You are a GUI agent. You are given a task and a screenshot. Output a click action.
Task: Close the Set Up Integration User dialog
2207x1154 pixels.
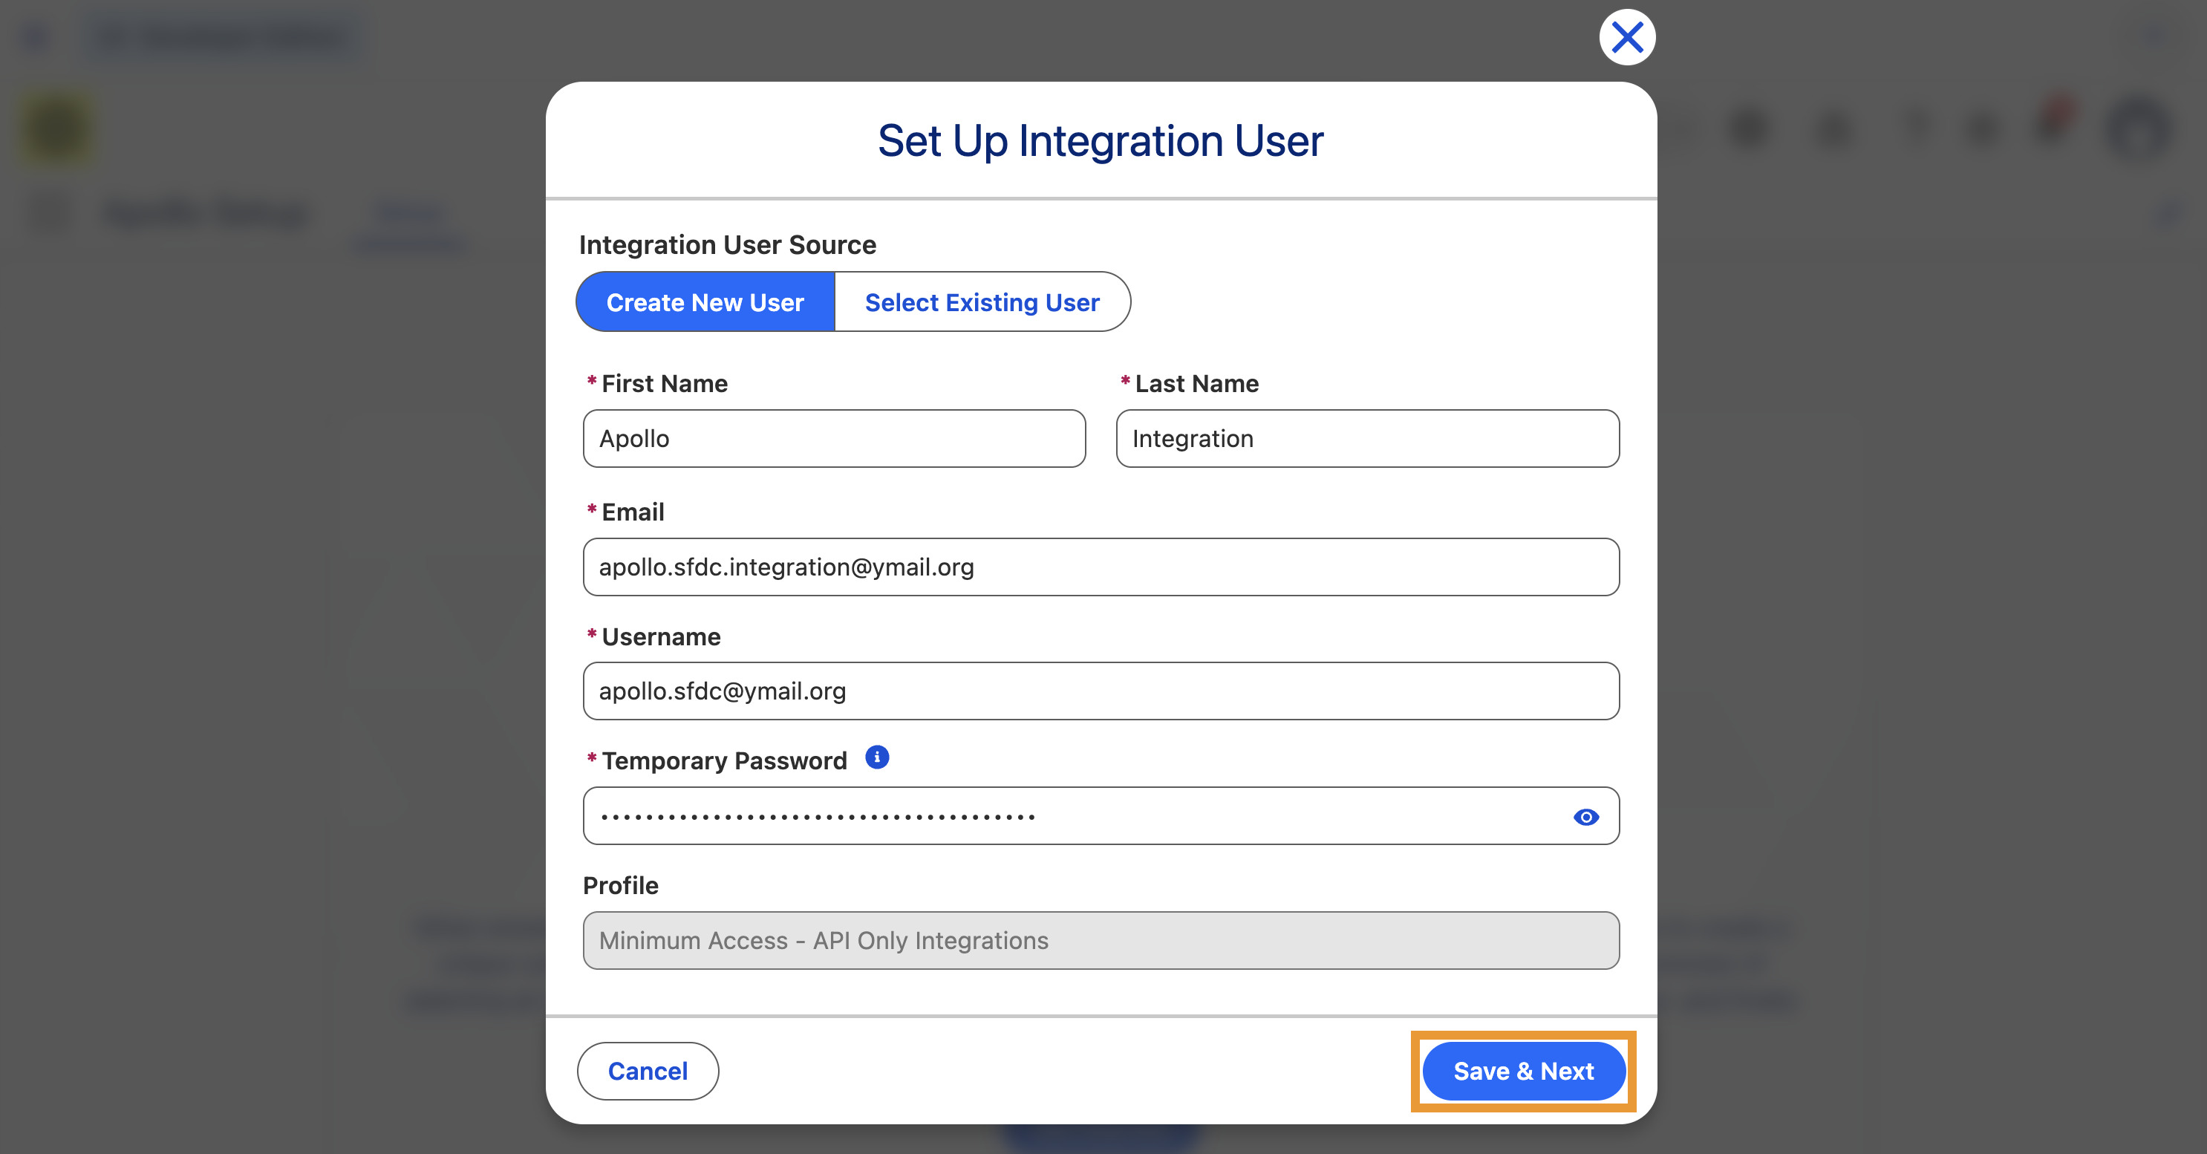tap(1627, 38)
